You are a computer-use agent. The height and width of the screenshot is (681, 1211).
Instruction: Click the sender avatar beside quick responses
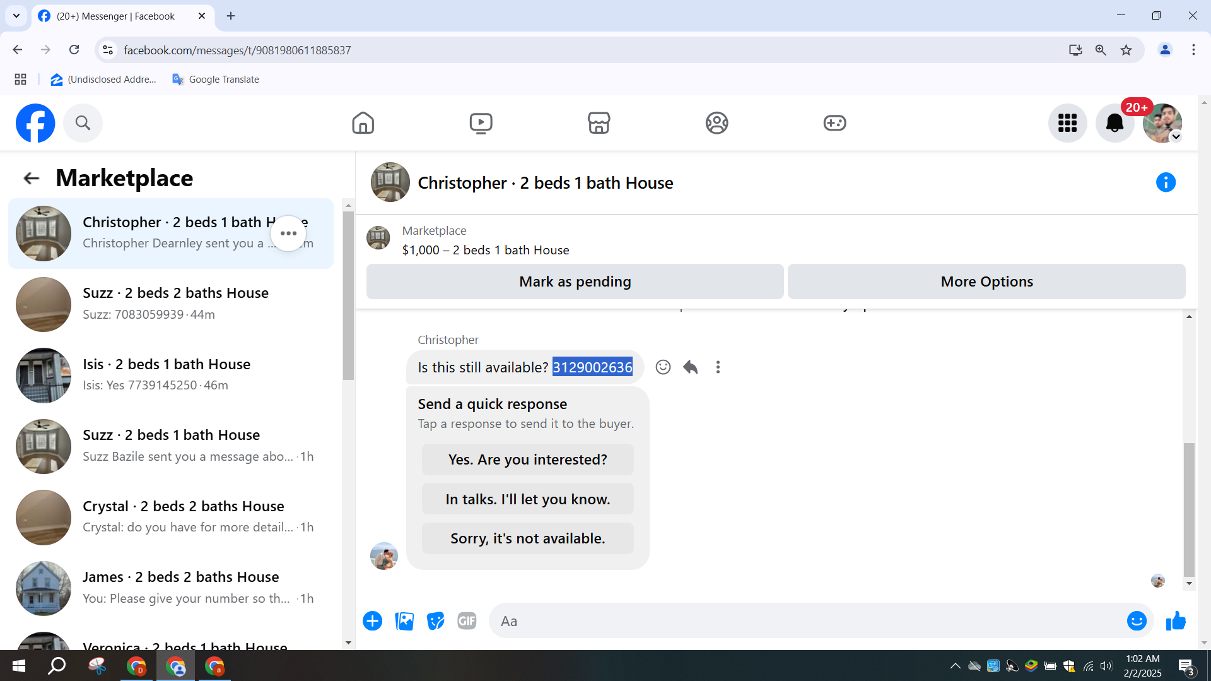(384, 556)
